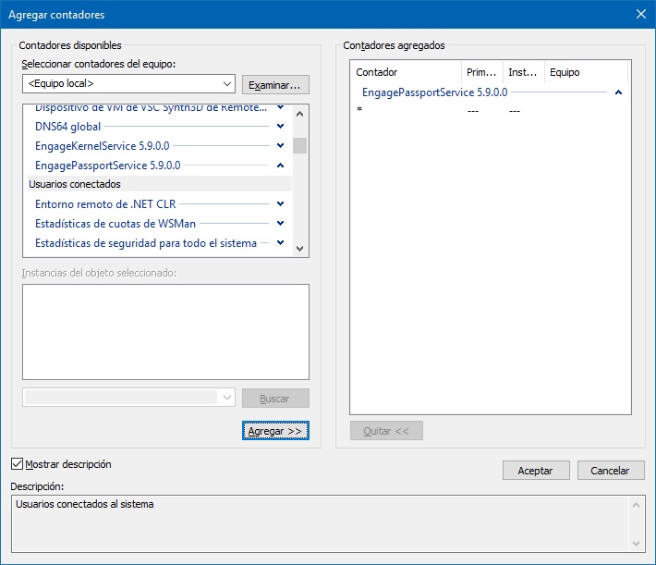The height and width of the screenshot is (565, 656).
Task: Collapse EngagePassportService 5.9.0.0 in available list
Action: [280, 166]
